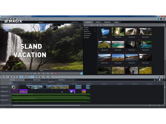Viewport: 166px width, 124px height.
Task: Add a new movie tab with plus
Action: pos(76,80)
